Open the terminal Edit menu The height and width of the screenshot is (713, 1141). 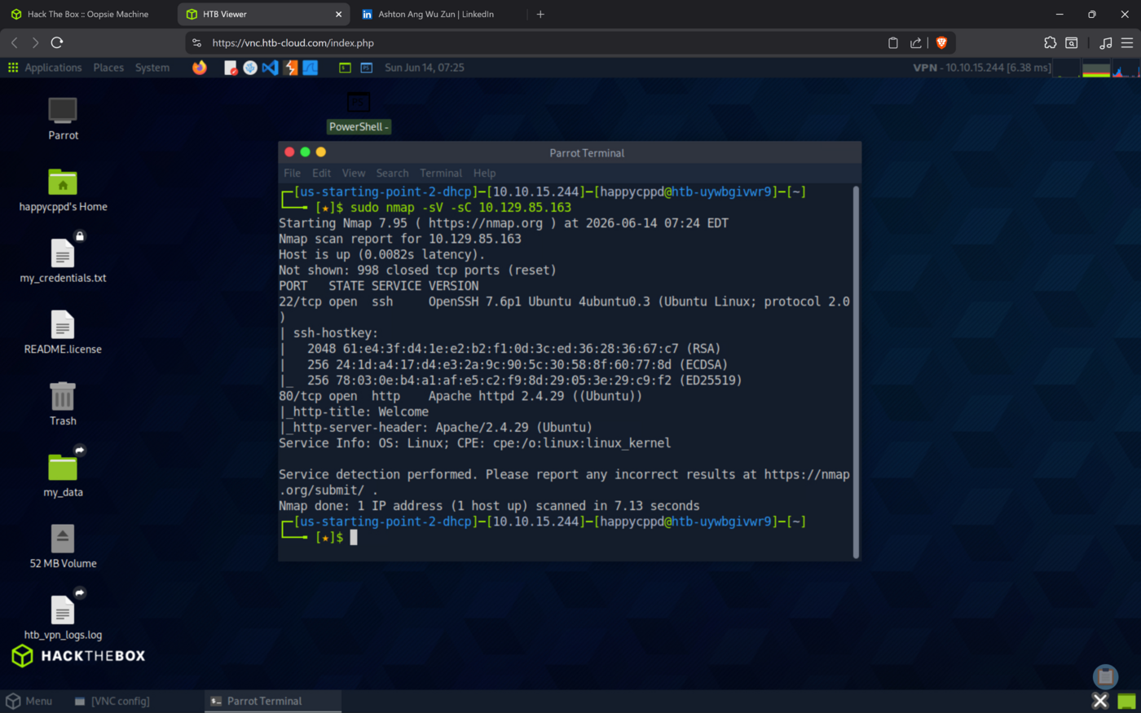(x=321, y=173)
